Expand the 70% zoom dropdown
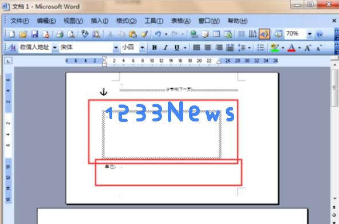The height and width of the screenshot is (224, 339). point(310,34)
